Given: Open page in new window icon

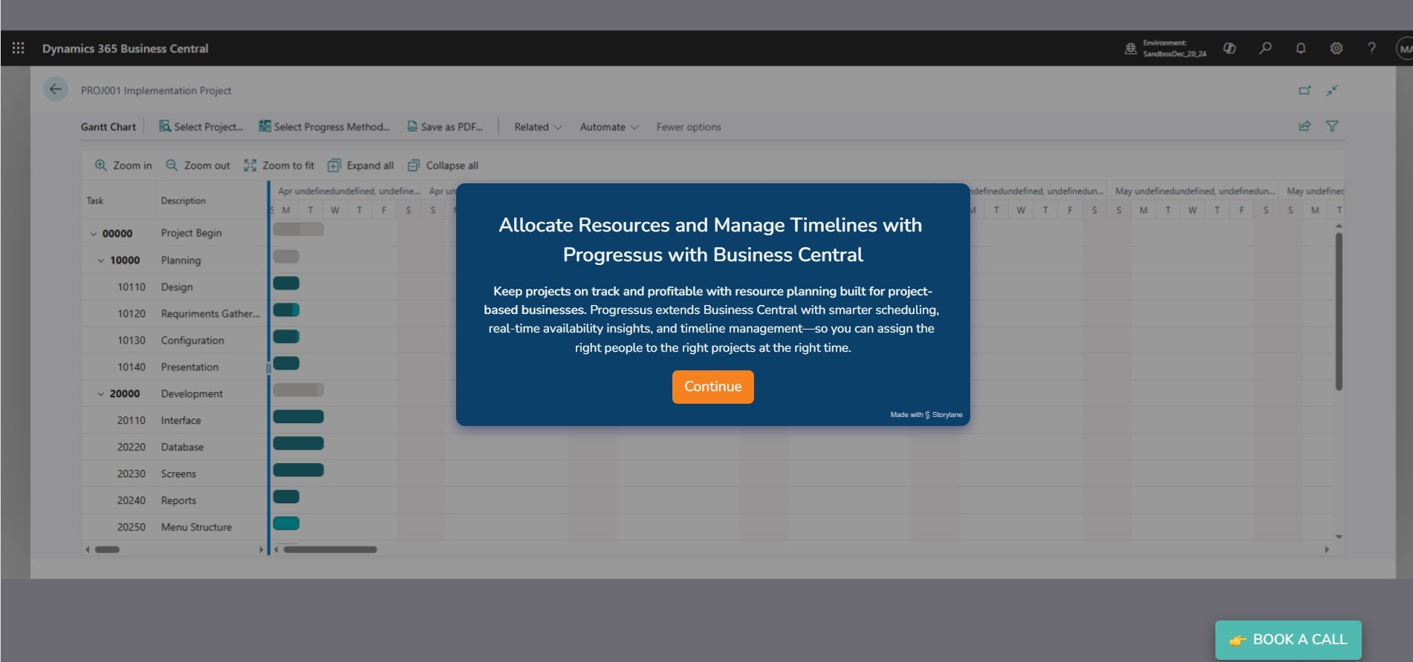Looking at the screenshot, I should 1305,91.
